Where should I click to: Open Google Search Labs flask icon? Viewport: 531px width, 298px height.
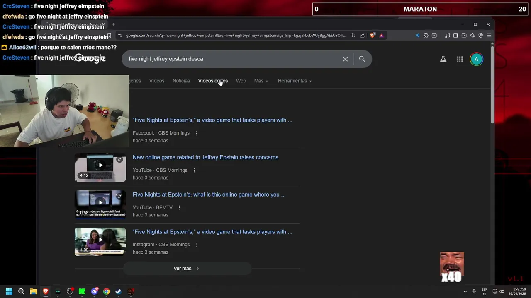(443, 59)
